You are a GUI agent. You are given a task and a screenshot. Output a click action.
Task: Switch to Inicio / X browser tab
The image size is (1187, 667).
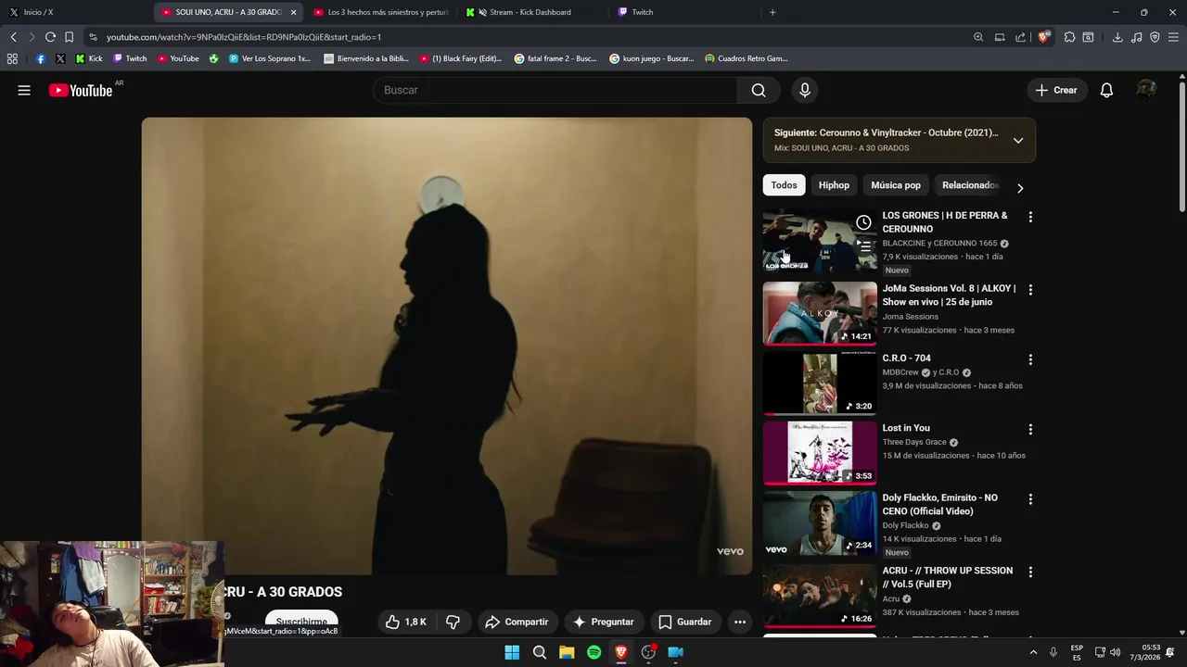(x=74, y=12)
